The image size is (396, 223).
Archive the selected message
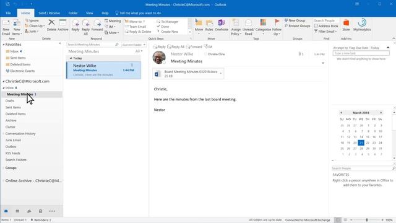63,25
